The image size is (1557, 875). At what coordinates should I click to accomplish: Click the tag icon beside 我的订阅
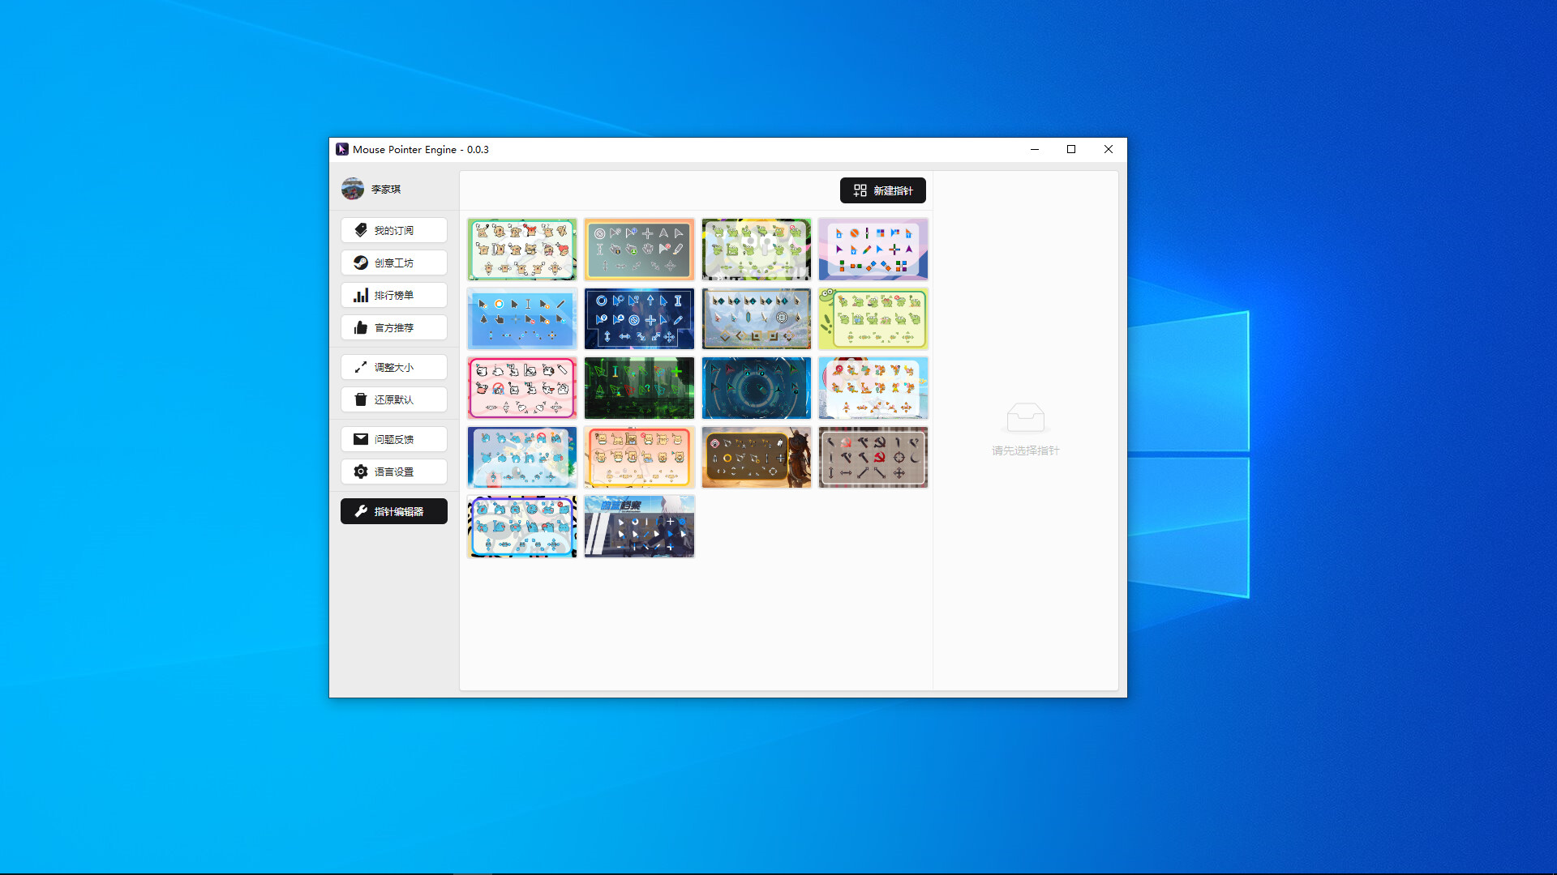[x=361, y=230]
